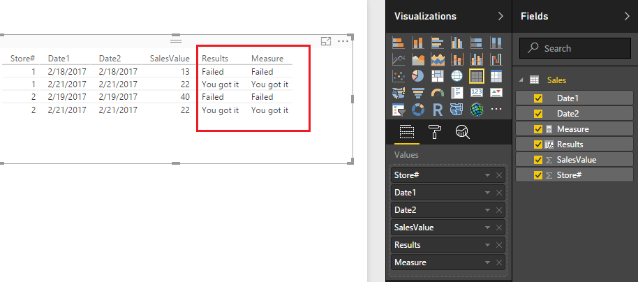Viewport: 638px width, 282px height.
Task: Choose the shape map visualization
Action: click(x=457, y=110)
